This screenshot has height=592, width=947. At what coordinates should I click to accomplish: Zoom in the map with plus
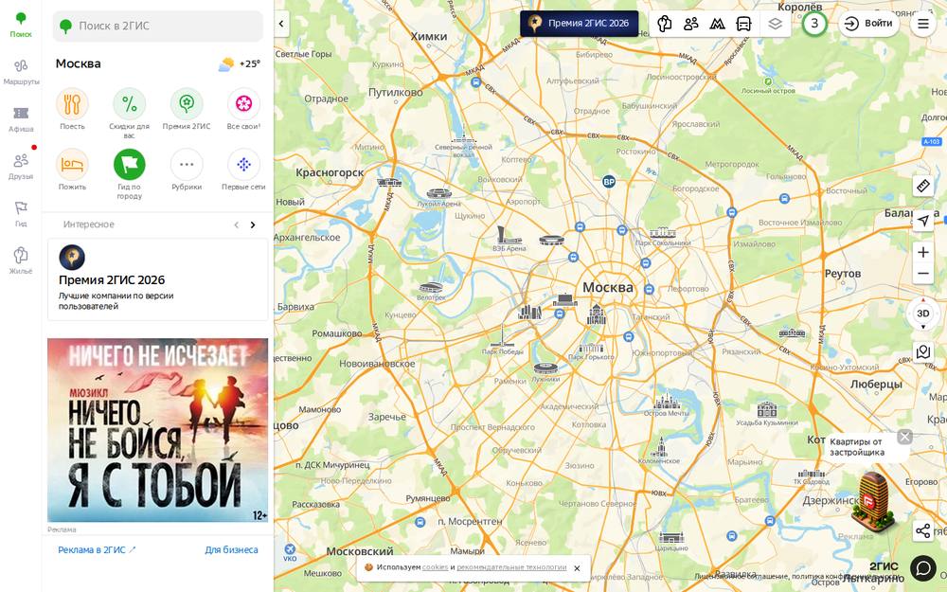tap(922, 252)
